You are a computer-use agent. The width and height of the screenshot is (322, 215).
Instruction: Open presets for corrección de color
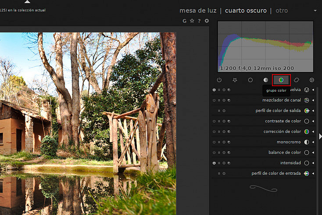pos(219,132)
